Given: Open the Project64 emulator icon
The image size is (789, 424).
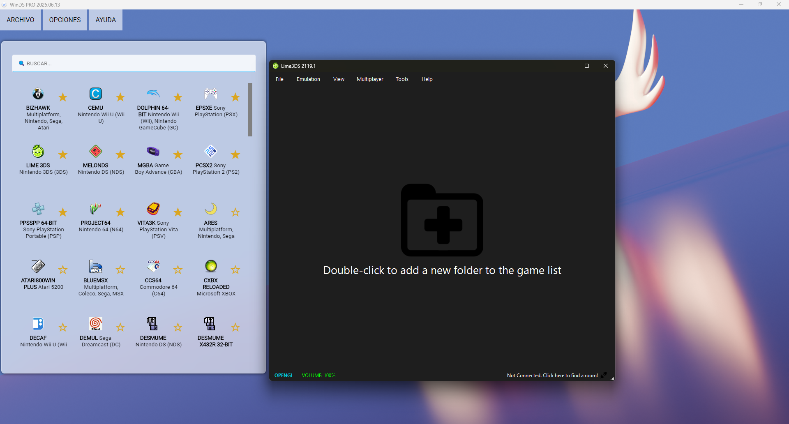Looking at the screenshot, I should pyautogui.click(x=96, y=209).
